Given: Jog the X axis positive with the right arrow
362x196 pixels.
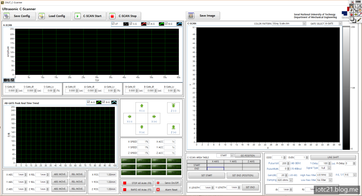Looking at the screenshot, I should 154,116.
